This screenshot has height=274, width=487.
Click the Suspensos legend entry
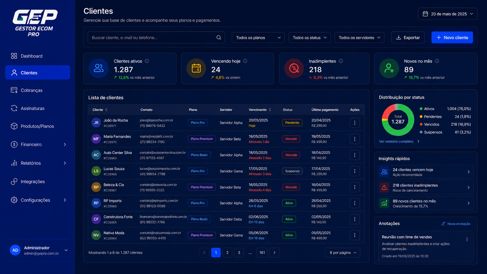click(445, 132)
